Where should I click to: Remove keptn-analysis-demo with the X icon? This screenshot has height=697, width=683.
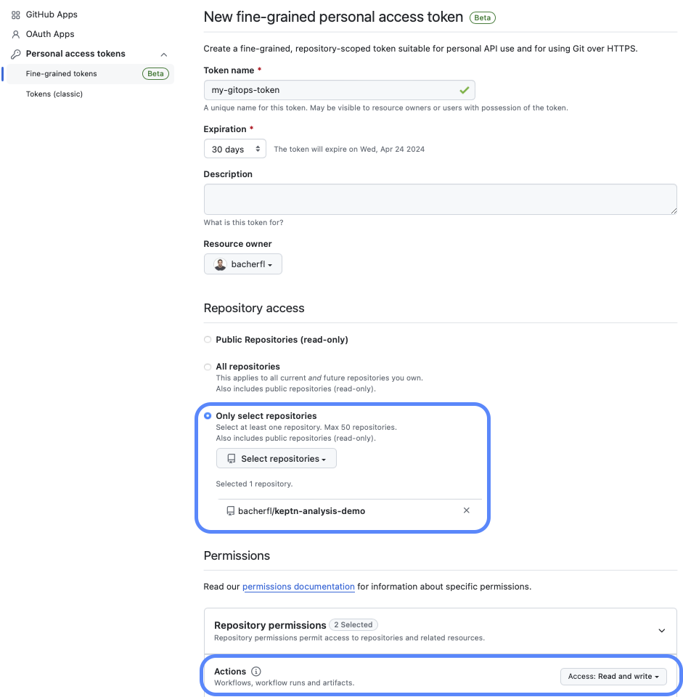coord(467,510)
